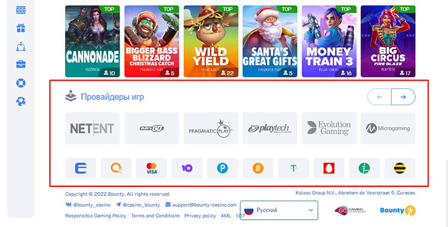Open the lifebuoy support sidebar icon
Image resolution: width=448 pixels, height=227 pixels.
point(20,83)
